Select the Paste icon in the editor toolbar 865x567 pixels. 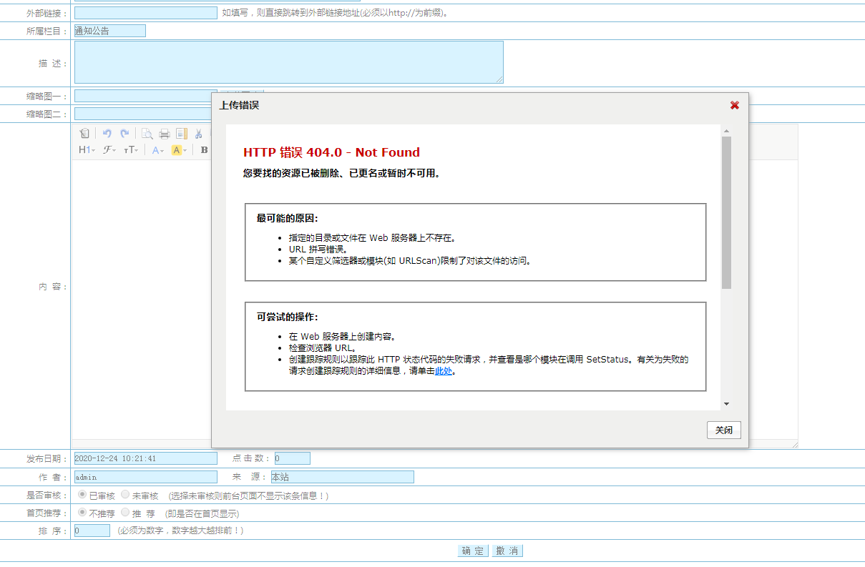point(85,133)
